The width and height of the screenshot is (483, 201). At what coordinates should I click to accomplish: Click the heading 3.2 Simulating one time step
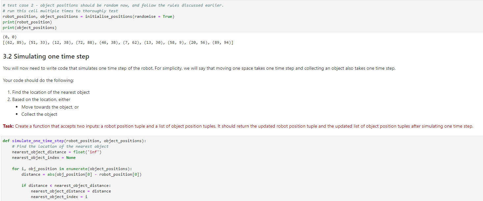coord(46,56)
